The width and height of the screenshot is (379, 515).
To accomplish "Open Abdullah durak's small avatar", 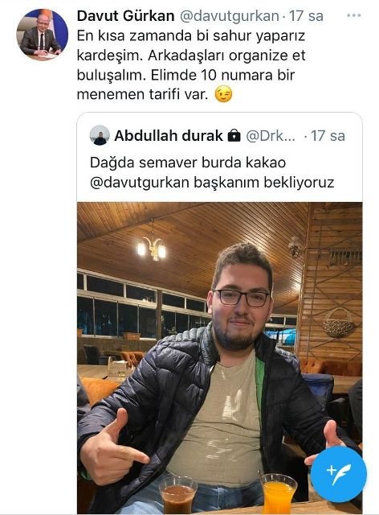I will (x=100, y=135).
